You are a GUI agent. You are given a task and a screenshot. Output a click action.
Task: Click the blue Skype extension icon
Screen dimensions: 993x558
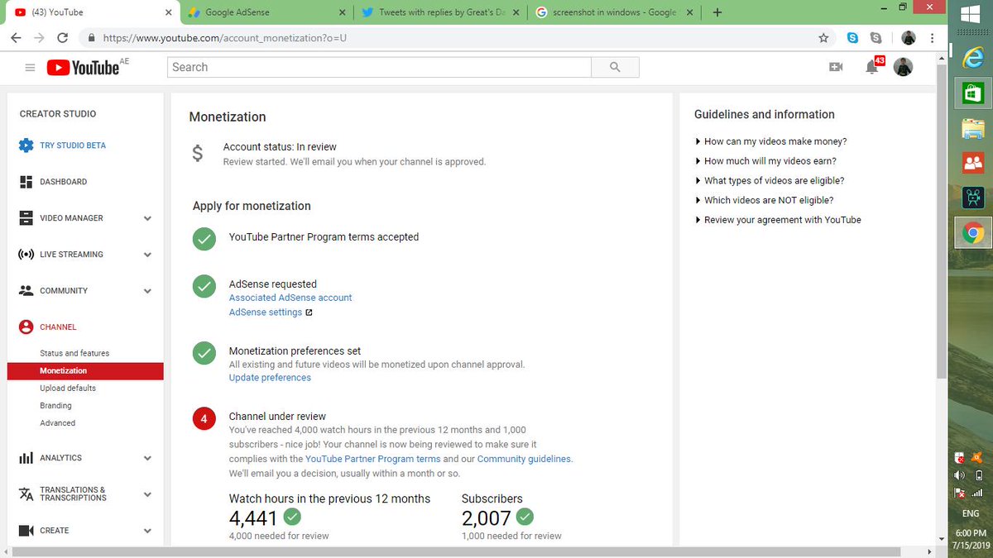pyautogui.click(x=852, y=38)
